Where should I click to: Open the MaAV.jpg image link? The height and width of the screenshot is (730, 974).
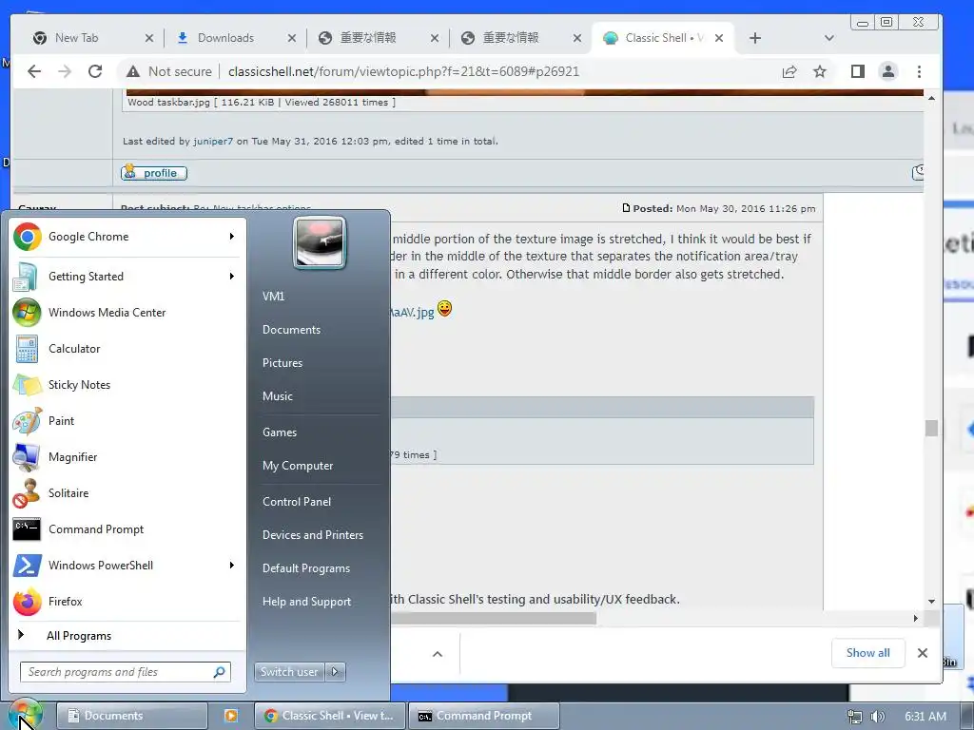point(413,312)
